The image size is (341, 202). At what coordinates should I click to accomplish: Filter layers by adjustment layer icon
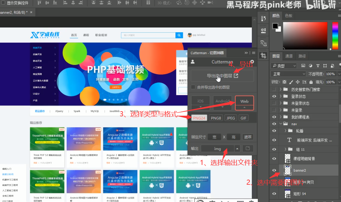(x=311, y=66)
